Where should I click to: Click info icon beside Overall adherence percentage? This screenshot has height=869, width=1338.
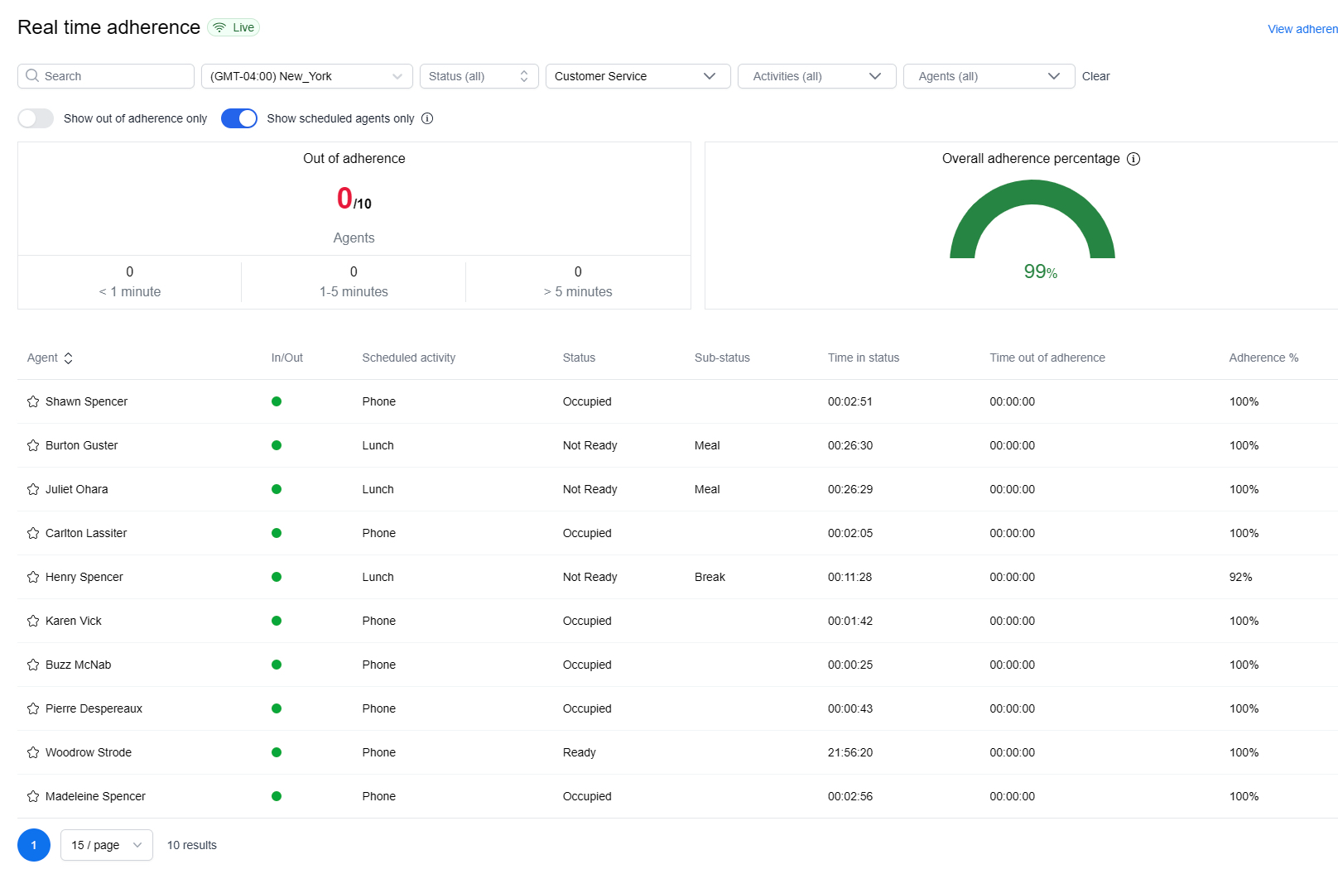pyautogui.click(x=1133, y=159)
